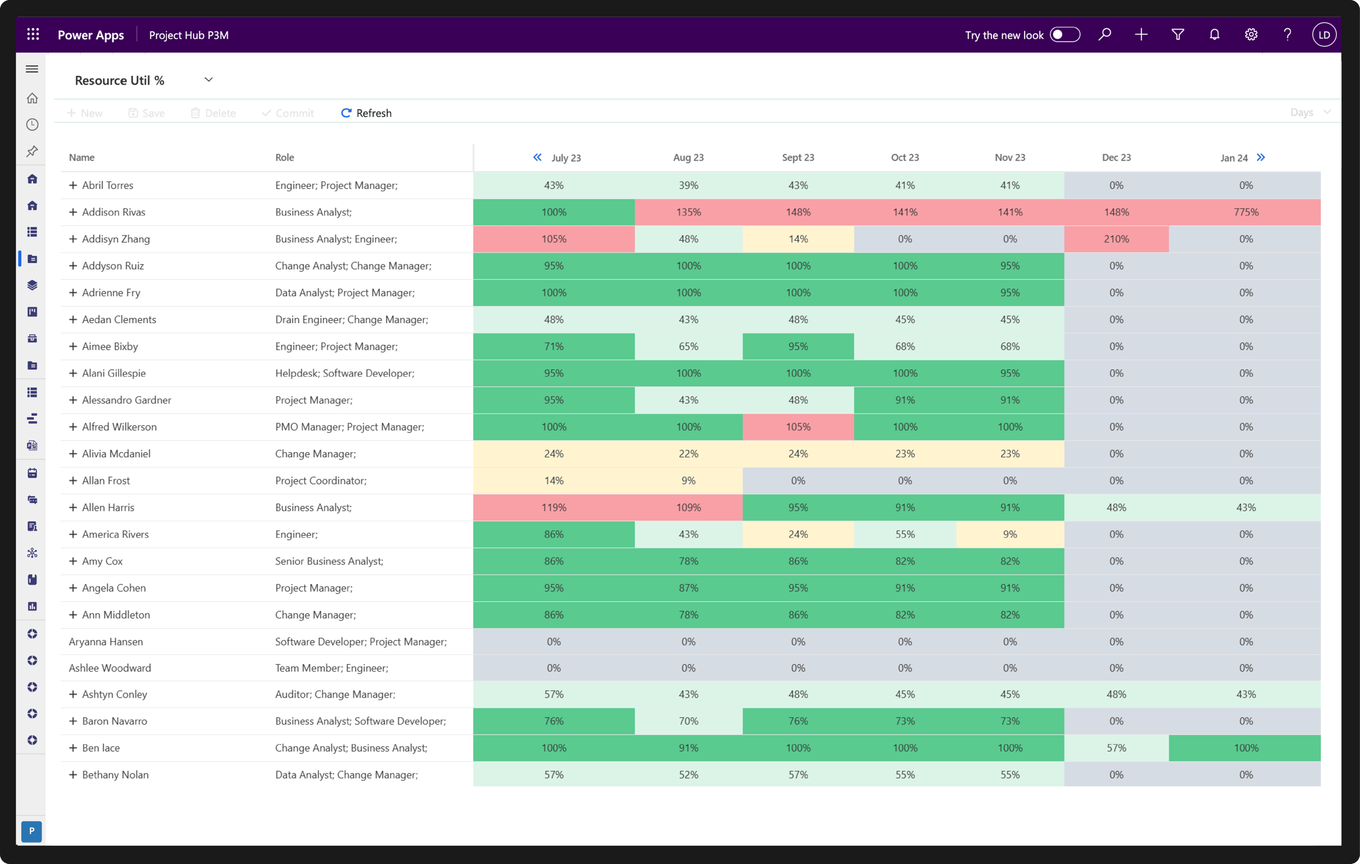
Task: Advance months with double-right arrow
Action: pyautogui.click(x=1261, y=157)
